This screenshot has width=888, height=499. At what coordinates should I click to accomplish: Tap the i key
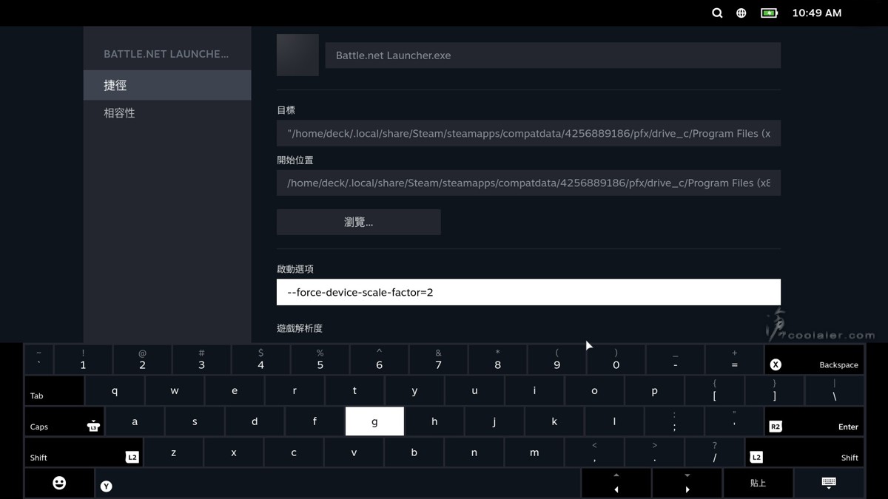(x=534, y=390)
